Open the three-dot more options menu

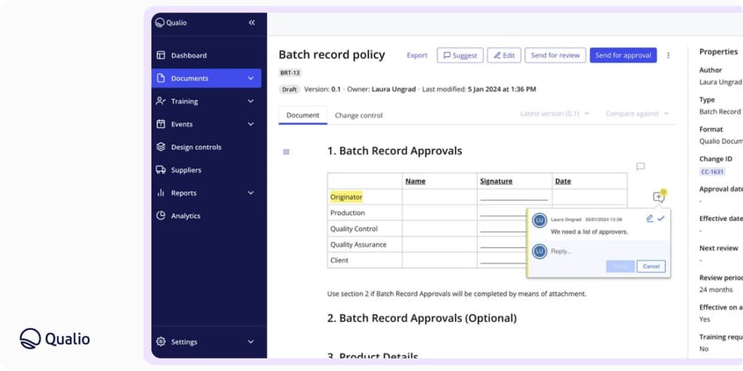pyautogui.click(x=668, y=55)
